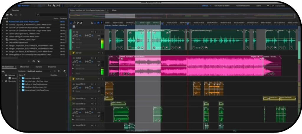
Task: Select the Razor tool in top toolbar
Action: point(54,5)
